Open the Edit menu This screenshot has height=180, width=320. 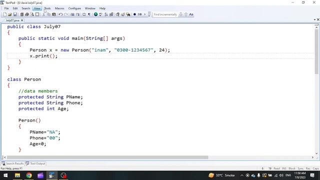tap(15, 8)
